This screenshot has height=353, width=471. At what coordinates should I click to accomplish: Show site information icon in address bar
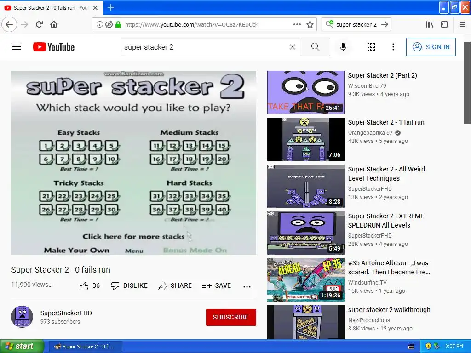click(x=99, y=25)
